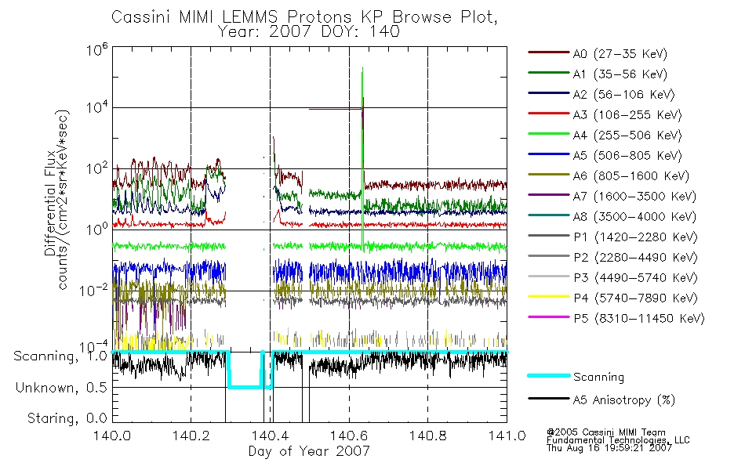The width and height of the screenshot is (745, 470).
Task: Click the A8 (3500-4000 KeV) legend label
Action: (x=634, y=217)
